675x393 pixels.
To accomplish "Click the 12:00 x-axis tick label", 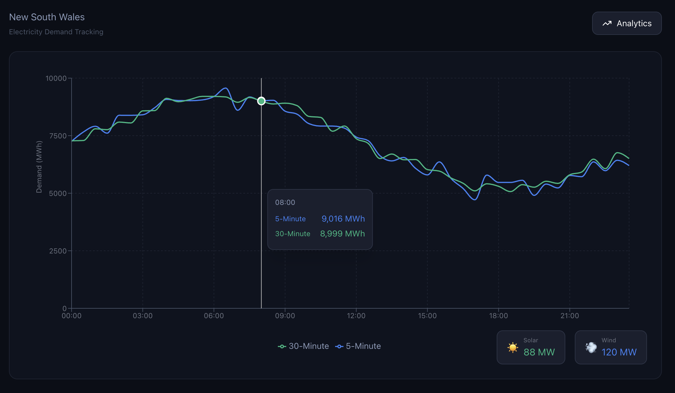I will click(356, 316).
